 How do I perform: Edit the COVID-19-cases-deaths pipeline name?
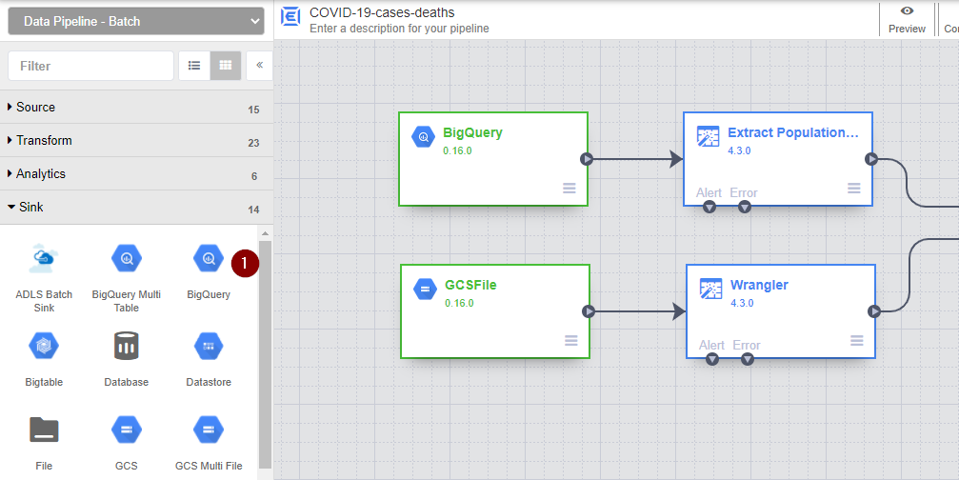[x=382, y=12]
